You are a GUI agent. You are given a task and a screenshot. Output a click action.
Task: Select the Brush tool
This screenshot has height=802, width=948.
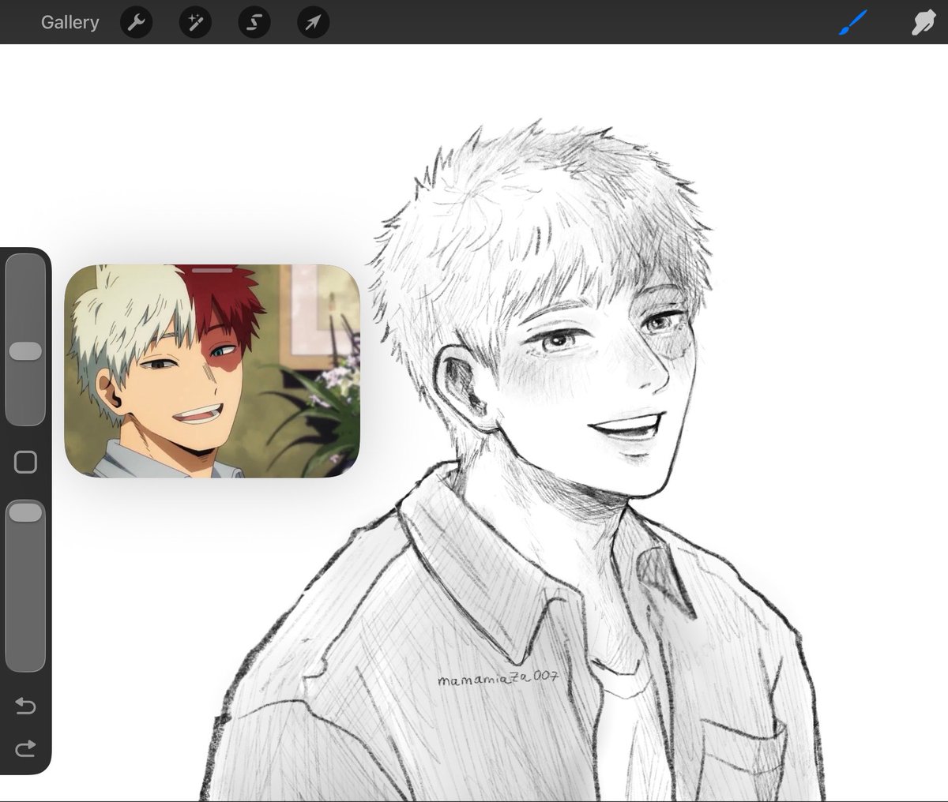(852, 23)
